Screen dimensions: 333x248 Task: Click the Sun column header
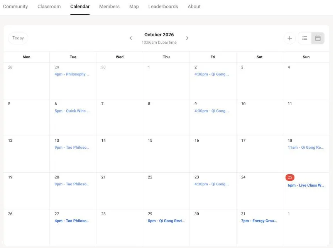306,57
